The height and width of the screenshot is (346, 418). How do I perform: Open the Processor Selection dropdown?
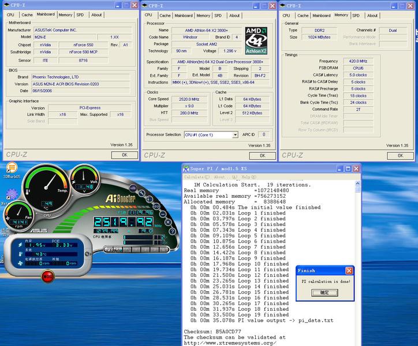(235, 135)
